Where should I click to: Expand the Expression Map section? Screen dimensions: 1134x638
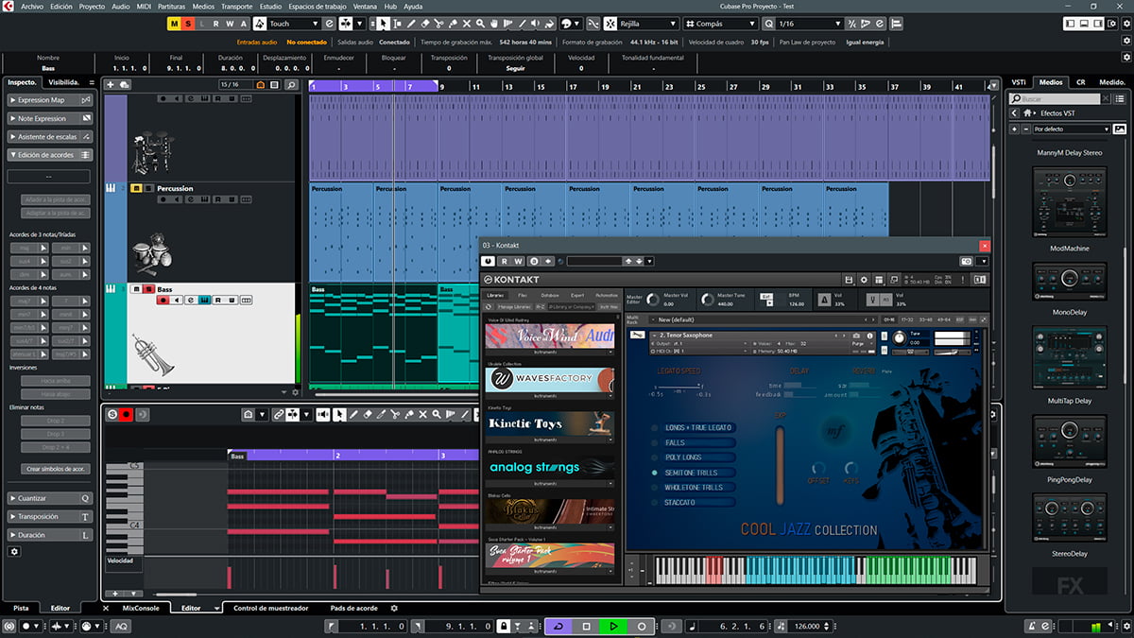[49, 100]
